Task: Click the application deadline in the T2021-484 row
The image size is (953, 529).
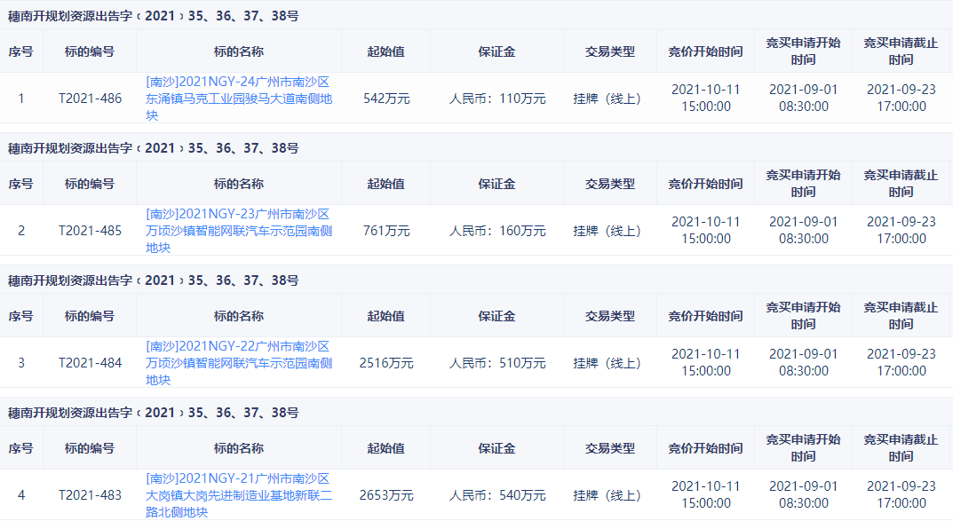Action: point(901,363)
